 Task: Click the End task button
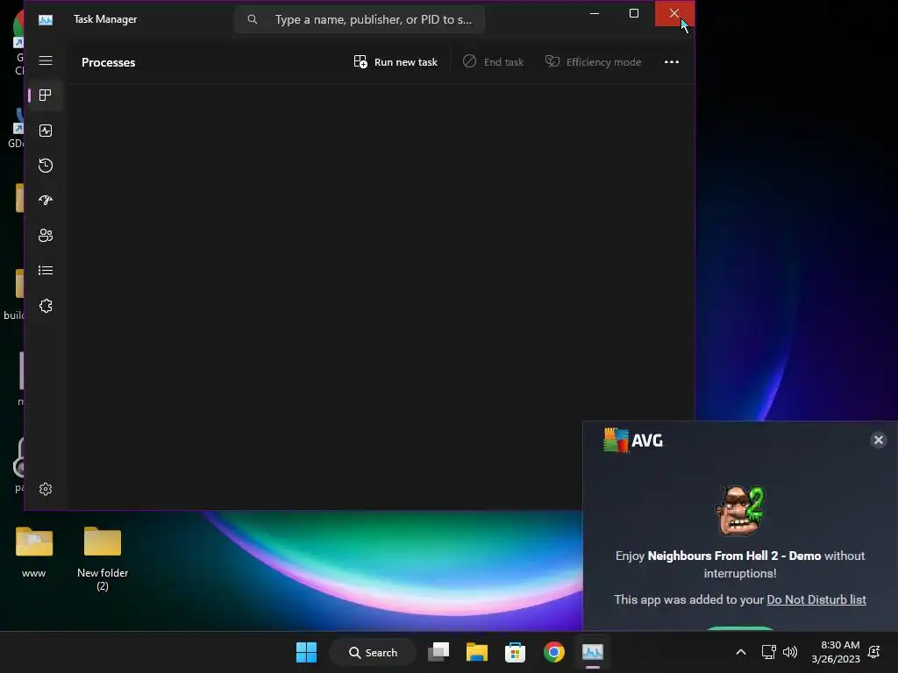(x=493, y=62)
